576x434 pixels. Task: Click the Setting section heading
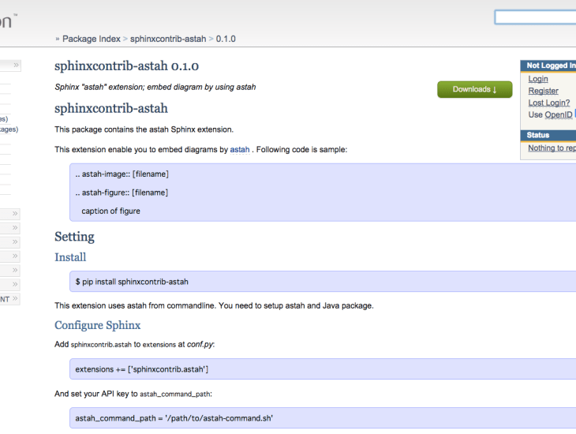tap(74, 237)
